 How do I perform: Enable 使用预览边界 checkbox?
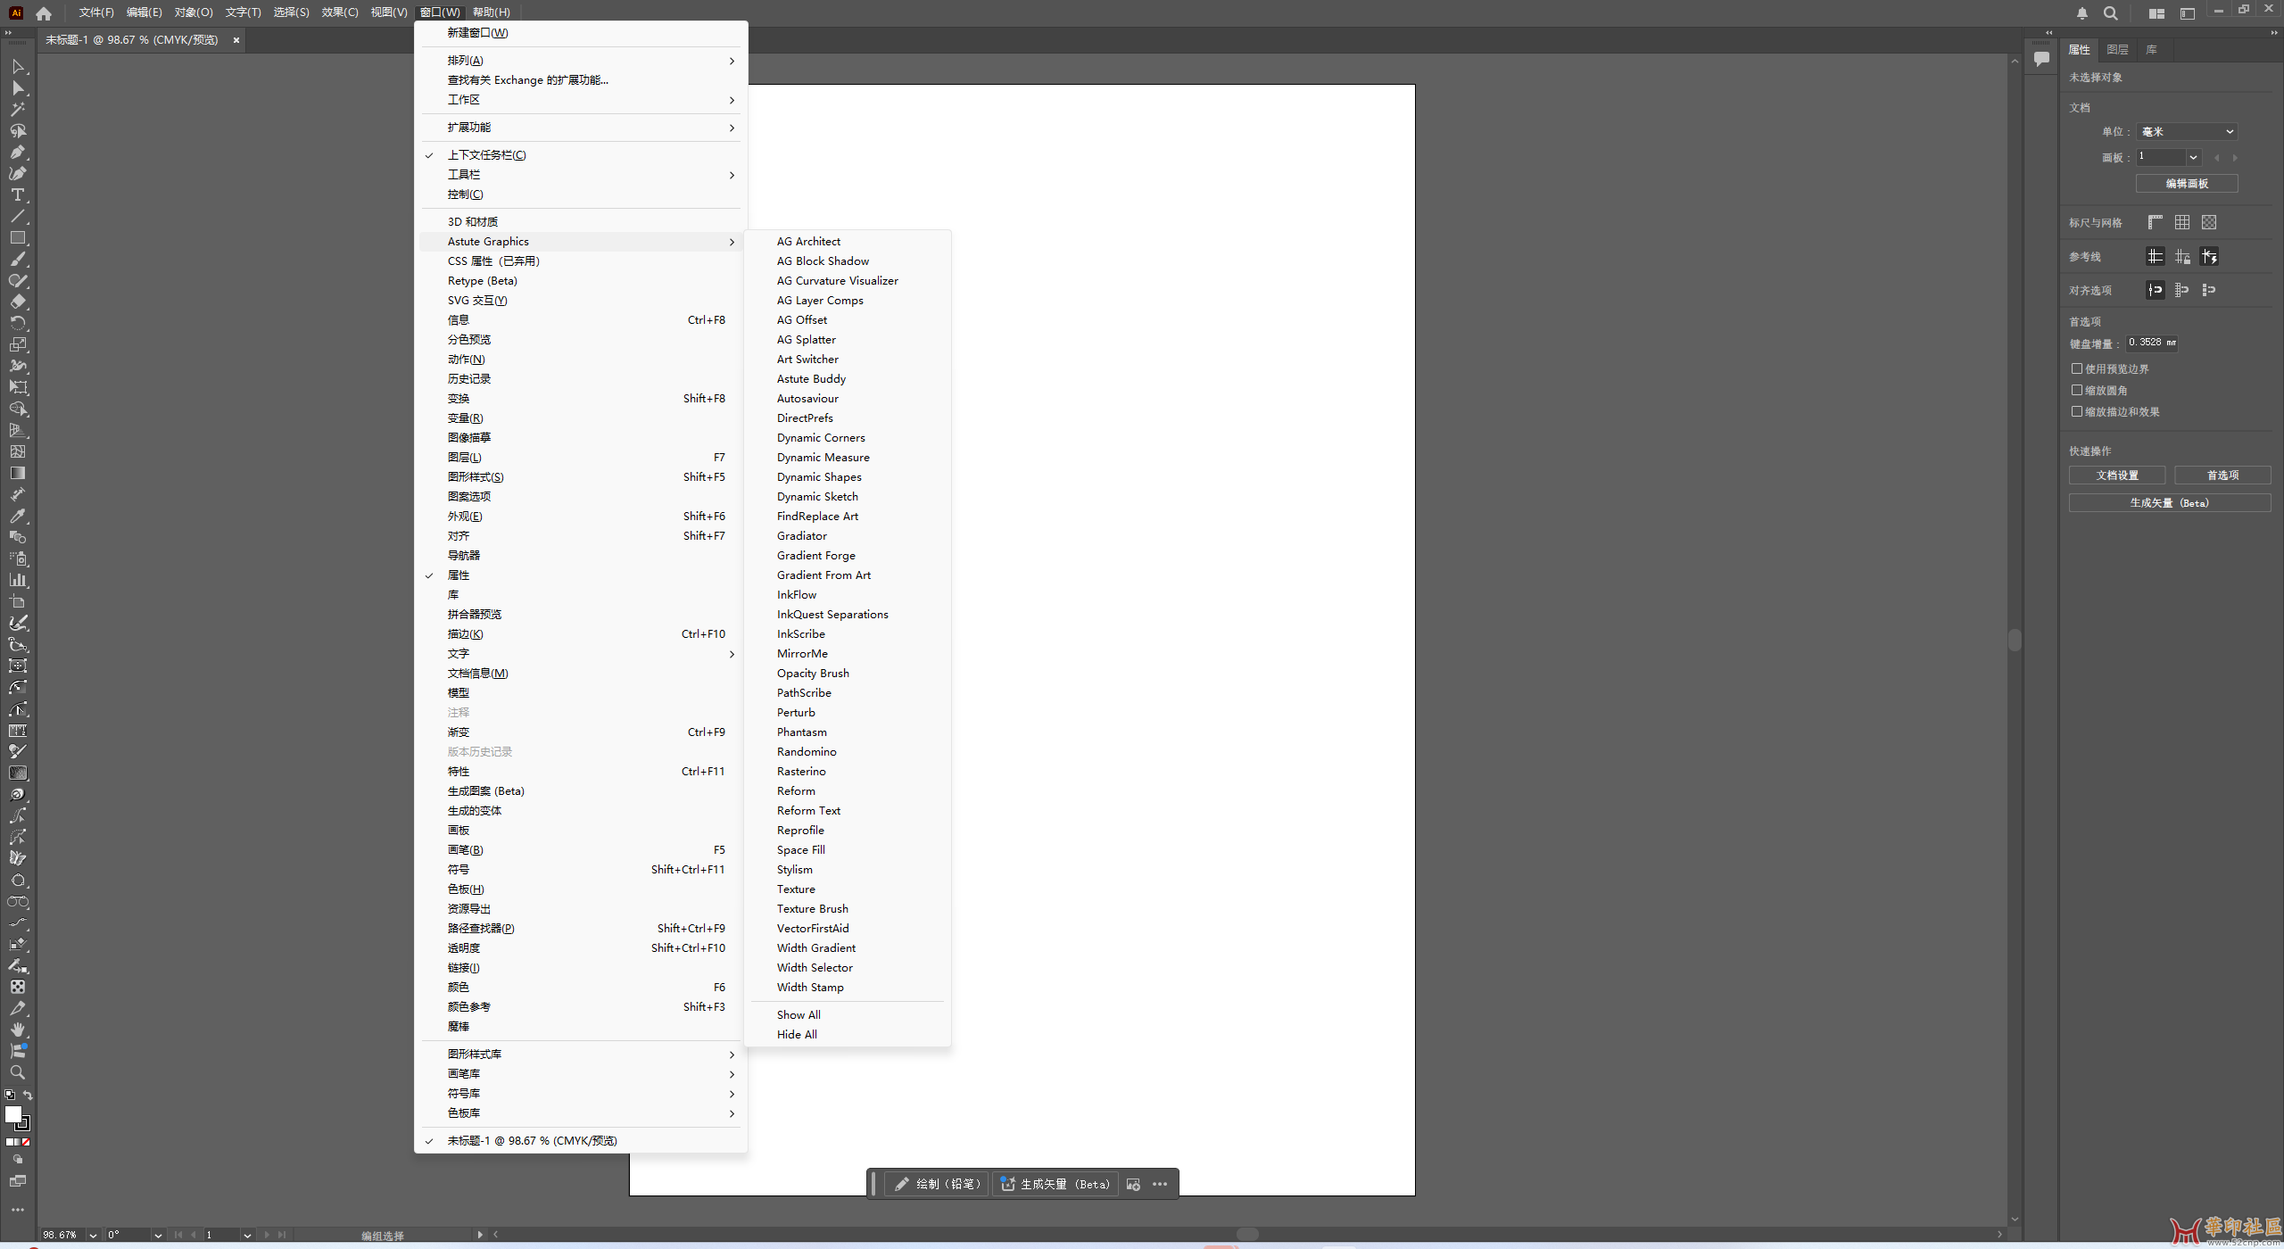(x=2077, y=368)
